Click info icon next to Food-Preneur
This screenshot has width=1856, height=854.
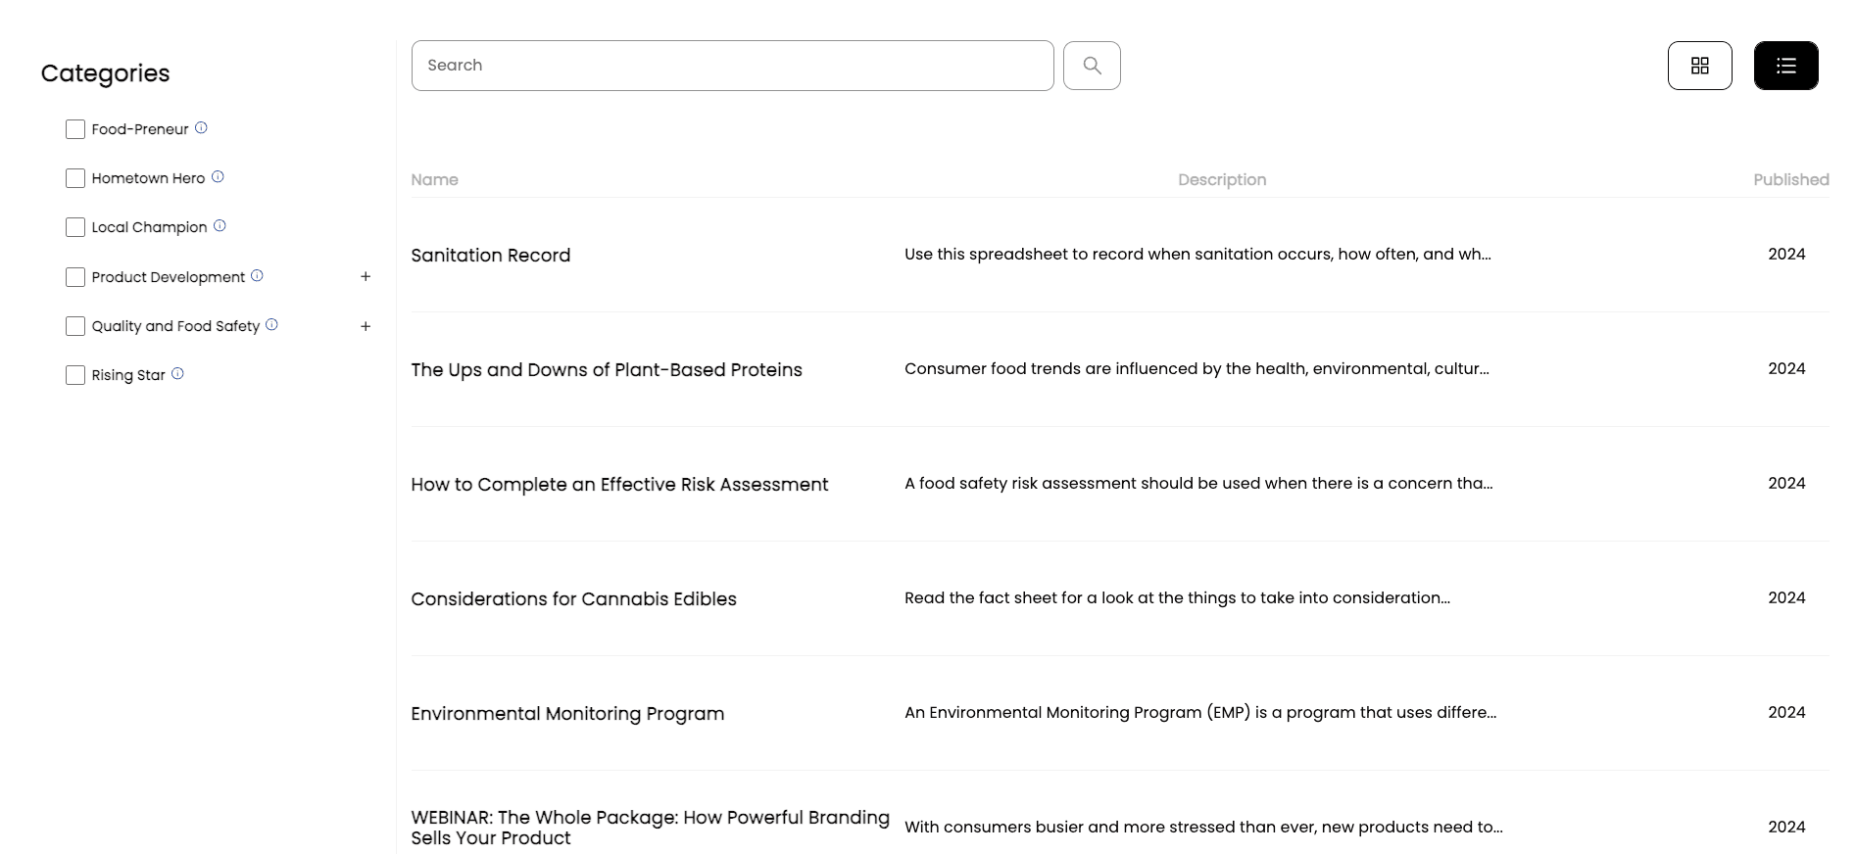click(x=201, y=127)
